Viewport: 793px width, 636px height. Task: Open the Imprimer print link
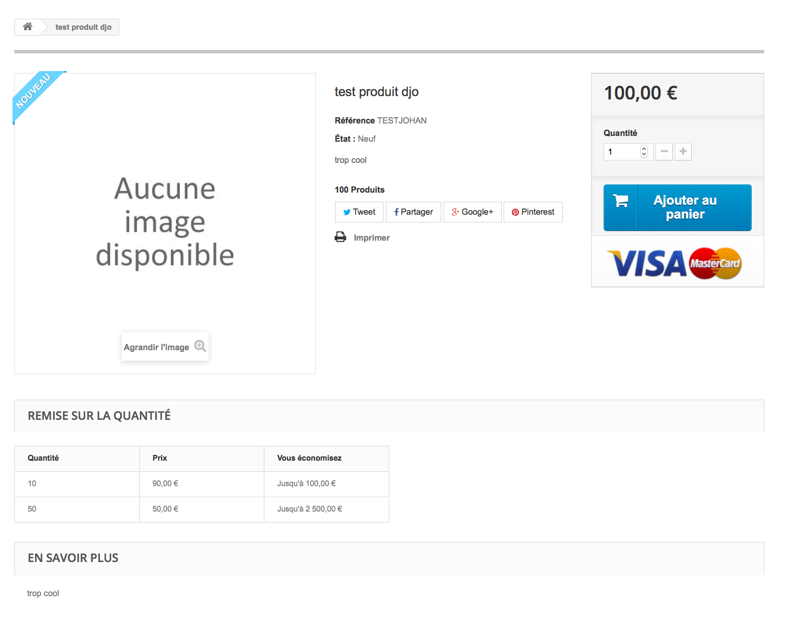372,238
